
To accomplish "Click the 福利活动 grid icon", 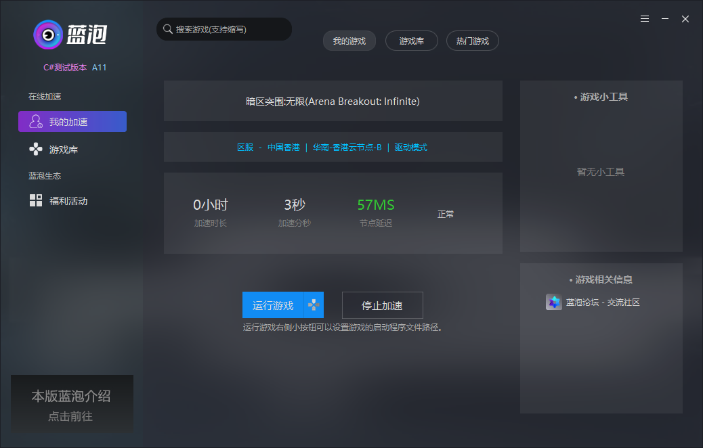I will 36,200.
